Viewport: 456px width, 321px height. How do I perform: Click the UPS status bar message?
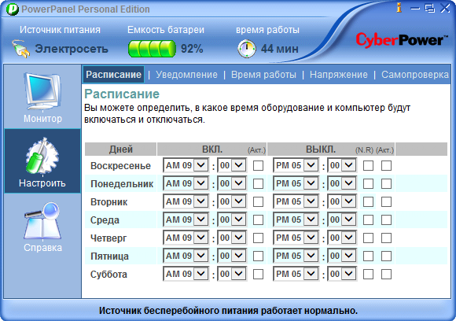click(x=228, y=311)
